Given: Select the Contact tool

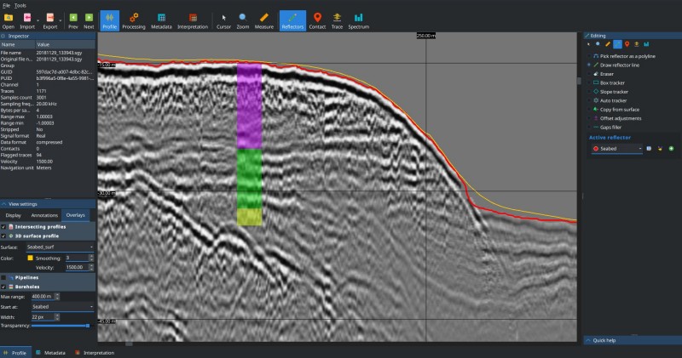Looking at the screenshot, I should [317, 20].
